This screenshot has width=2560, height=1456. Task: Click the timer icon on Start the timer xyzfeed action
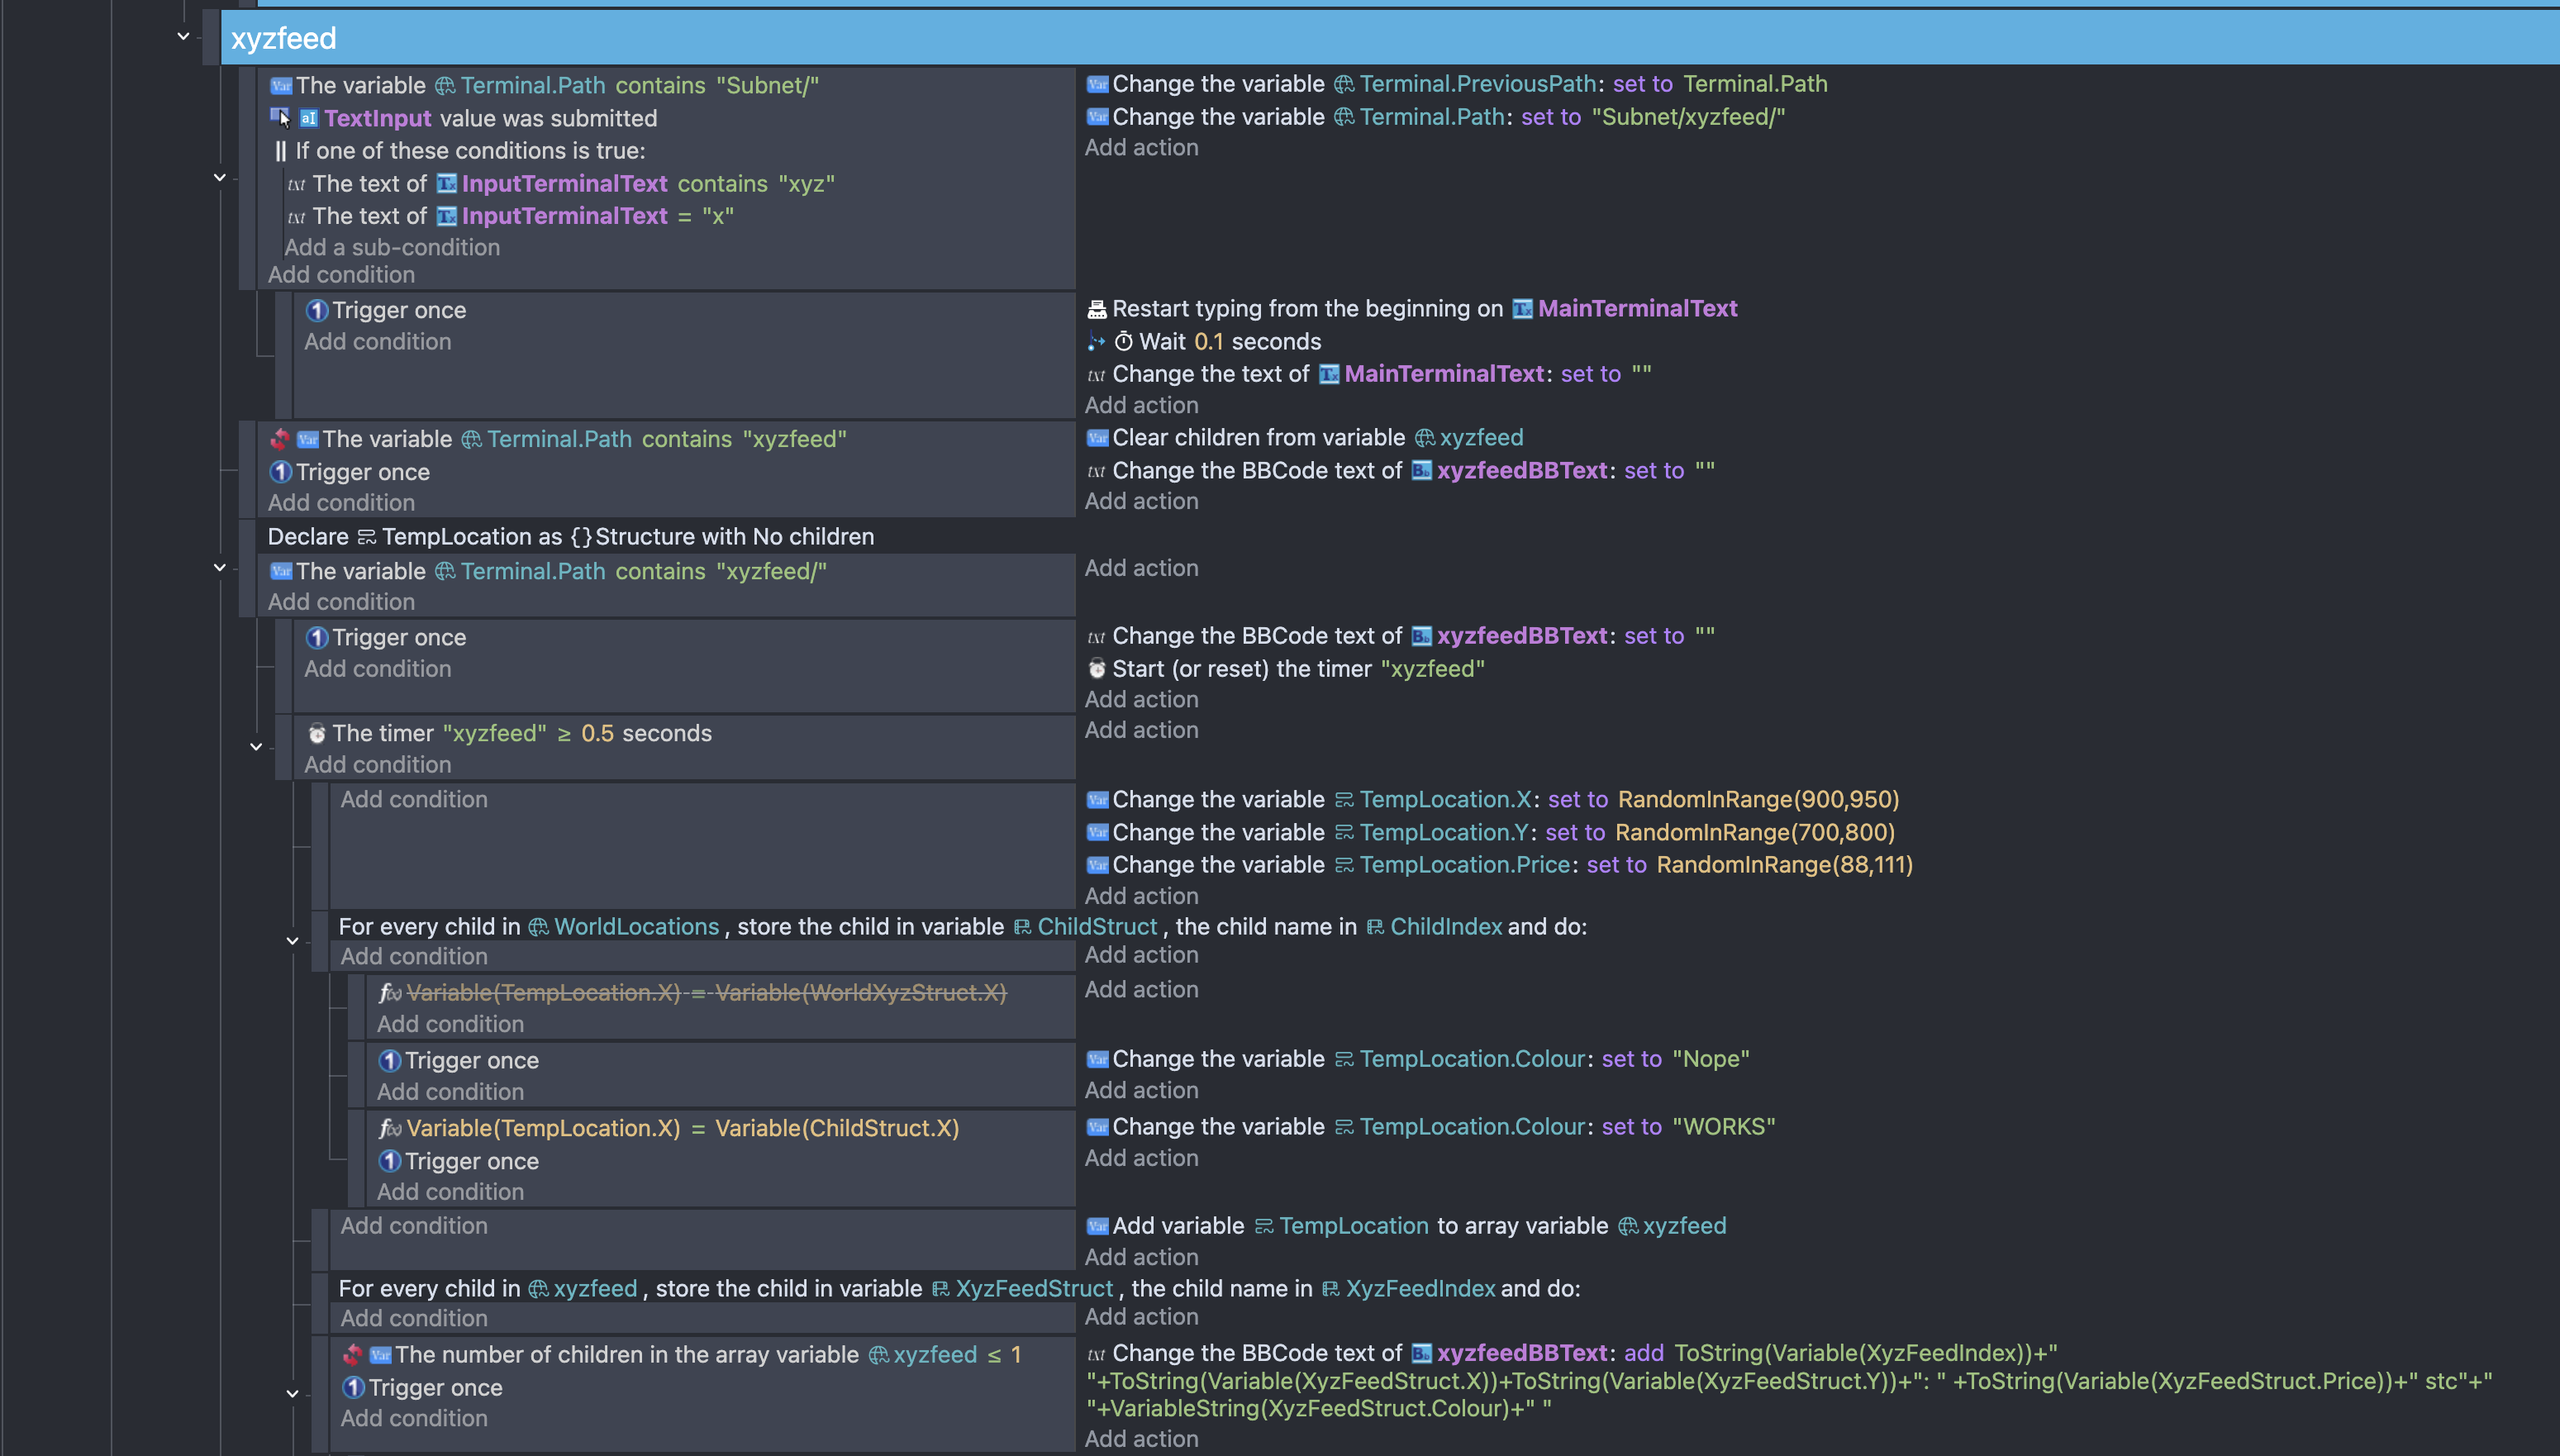click(1097, 669)
